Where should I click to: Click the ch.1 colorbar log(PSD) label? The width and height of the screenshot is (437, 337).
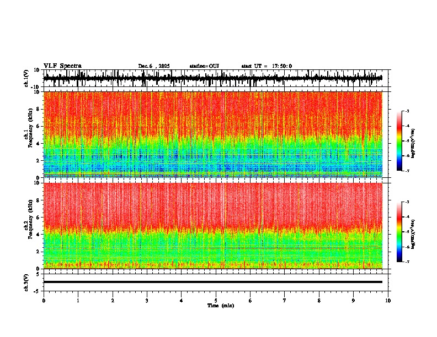click(x=413, y=143)
